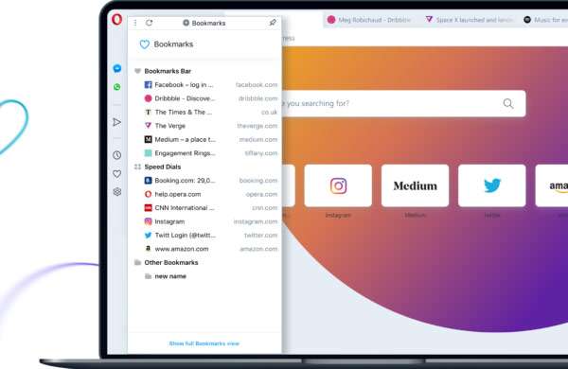Click the Booking.com bookmark favicon
Screen dimensions: 568x369
click(149, 181)
